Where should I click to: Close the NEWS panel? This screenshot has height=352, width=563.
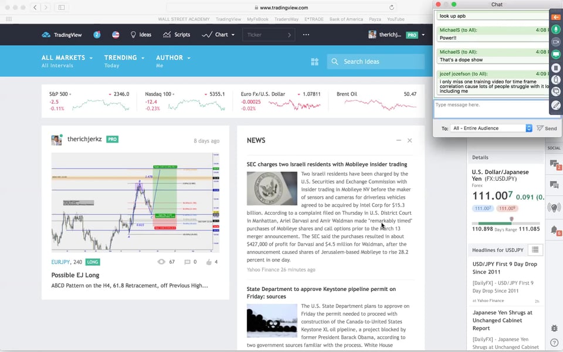pyautogui.click(x=410, y=140)
